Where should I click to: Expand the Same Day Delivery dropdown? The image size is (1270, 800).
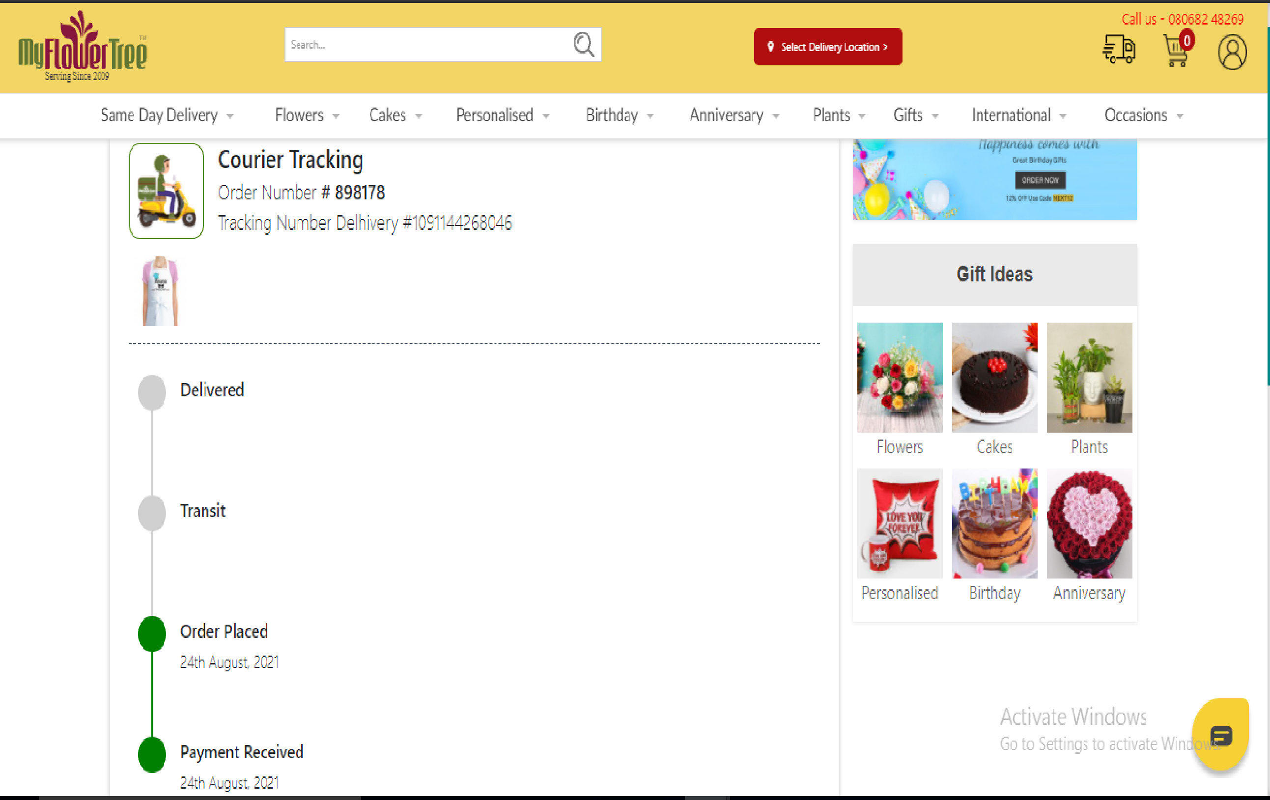[167, 115]
